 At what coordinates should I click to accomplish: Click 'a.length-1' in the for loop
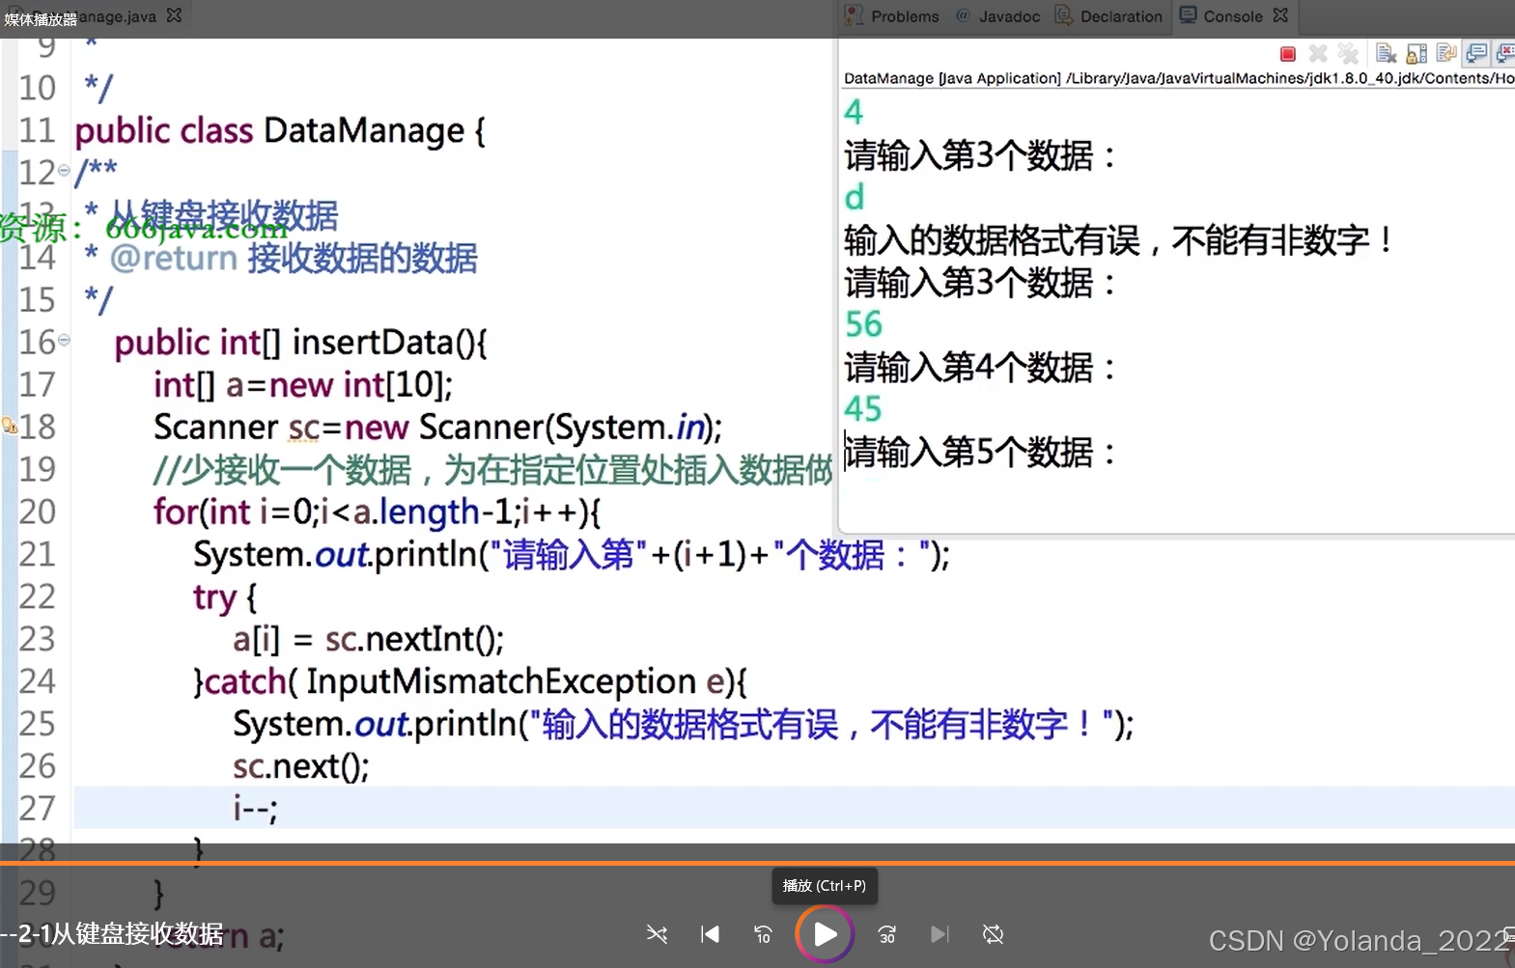coord(432,512)
